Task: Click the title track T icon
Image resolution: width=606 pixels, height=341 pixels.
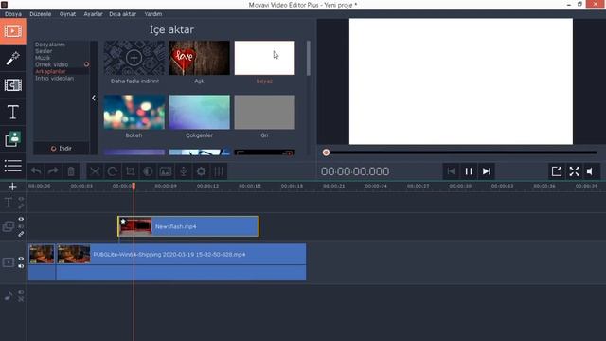Action: point(9,203)
